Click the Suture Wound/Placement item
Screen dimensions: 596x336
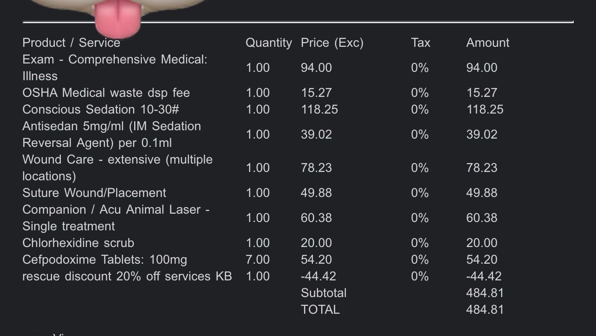(94, 193)
